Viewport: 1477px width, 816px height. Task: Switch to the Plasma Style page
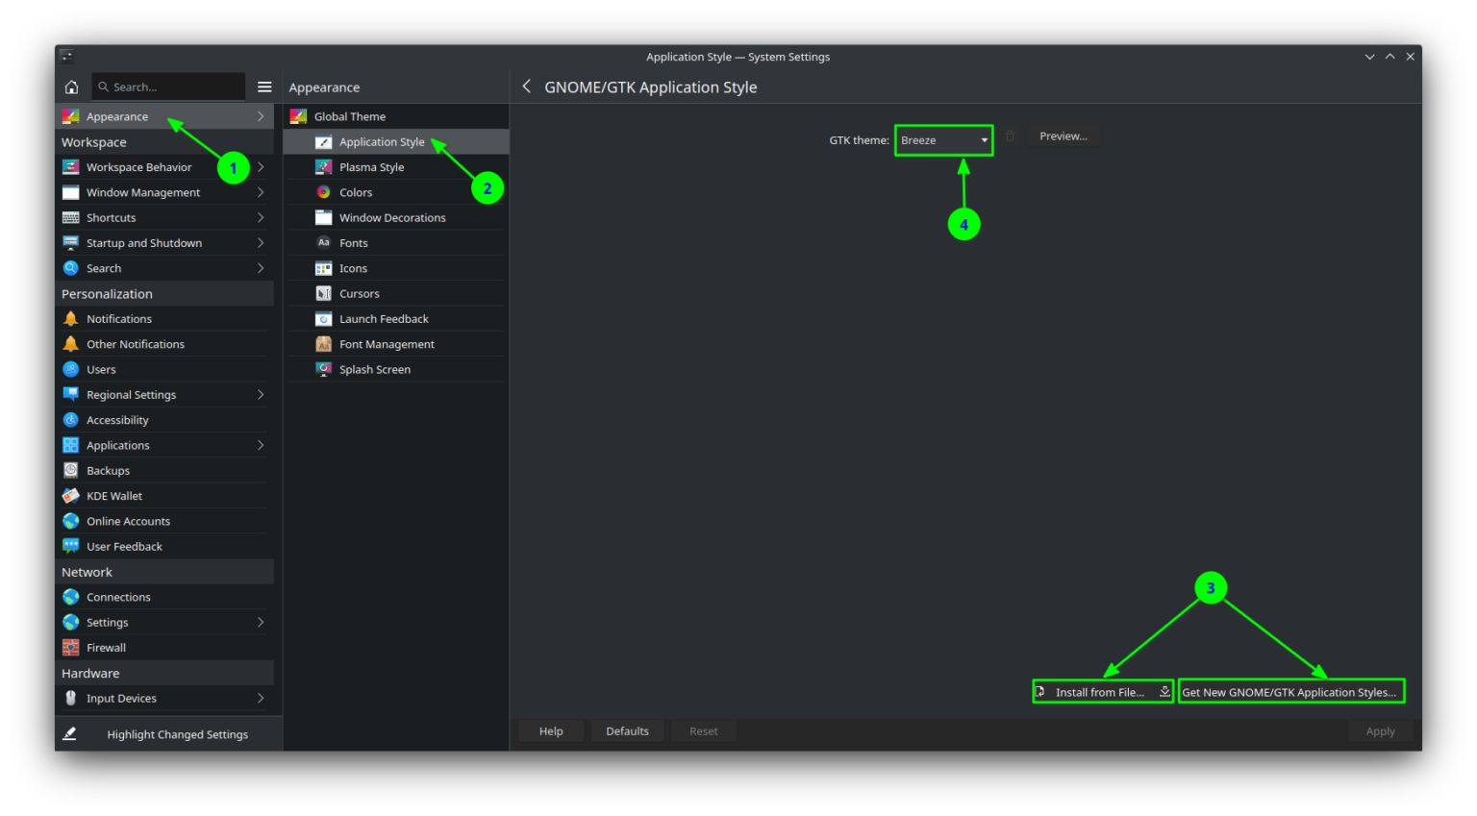(371, 166)
